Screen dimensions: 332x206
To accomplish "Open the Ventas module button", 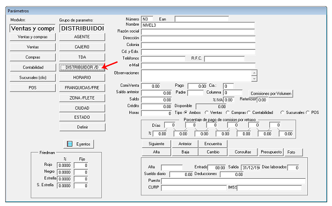I will click(x=33, y=47).
